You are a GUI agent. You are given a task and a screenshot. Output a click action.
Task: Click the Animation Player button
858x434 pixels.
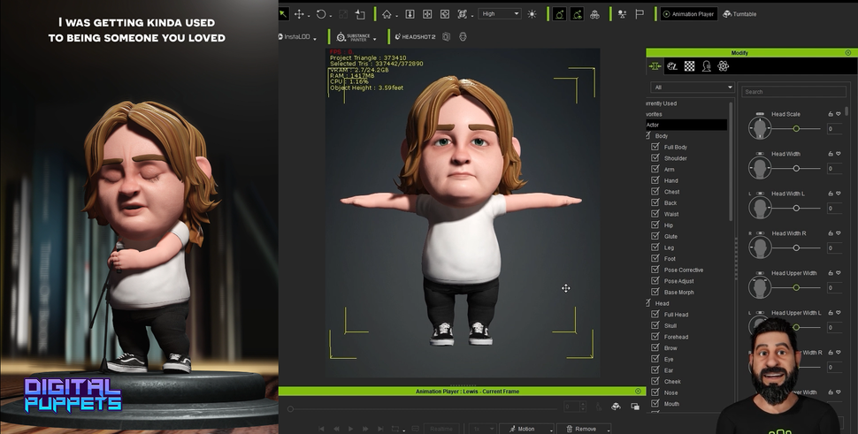(x=688, y=14)
